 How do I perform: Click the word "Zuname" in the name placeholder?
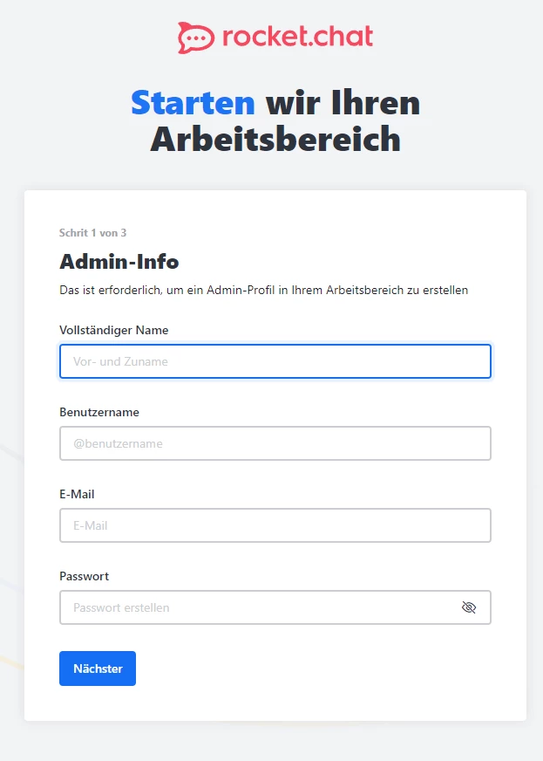point(146,361)
